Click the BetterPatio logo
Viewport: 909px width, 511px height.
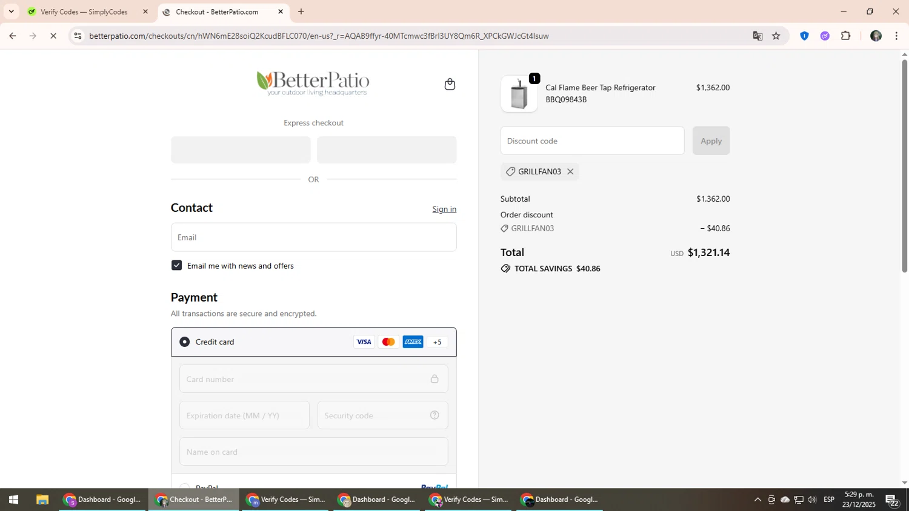(x=313, y=84)
